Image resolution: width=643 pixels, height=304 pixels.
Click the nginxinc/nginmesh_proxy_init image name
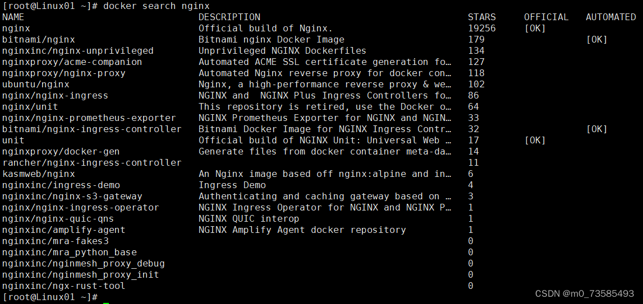click(80, 274)
